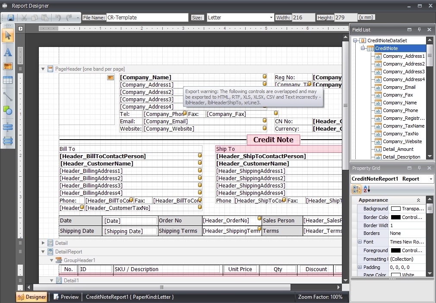Click the Border Color swatch

(x=396, y=217)
